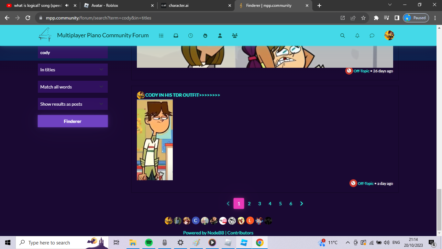Click the Kirby user avatar in footer
Screen dimensions: 442x249
223,221
